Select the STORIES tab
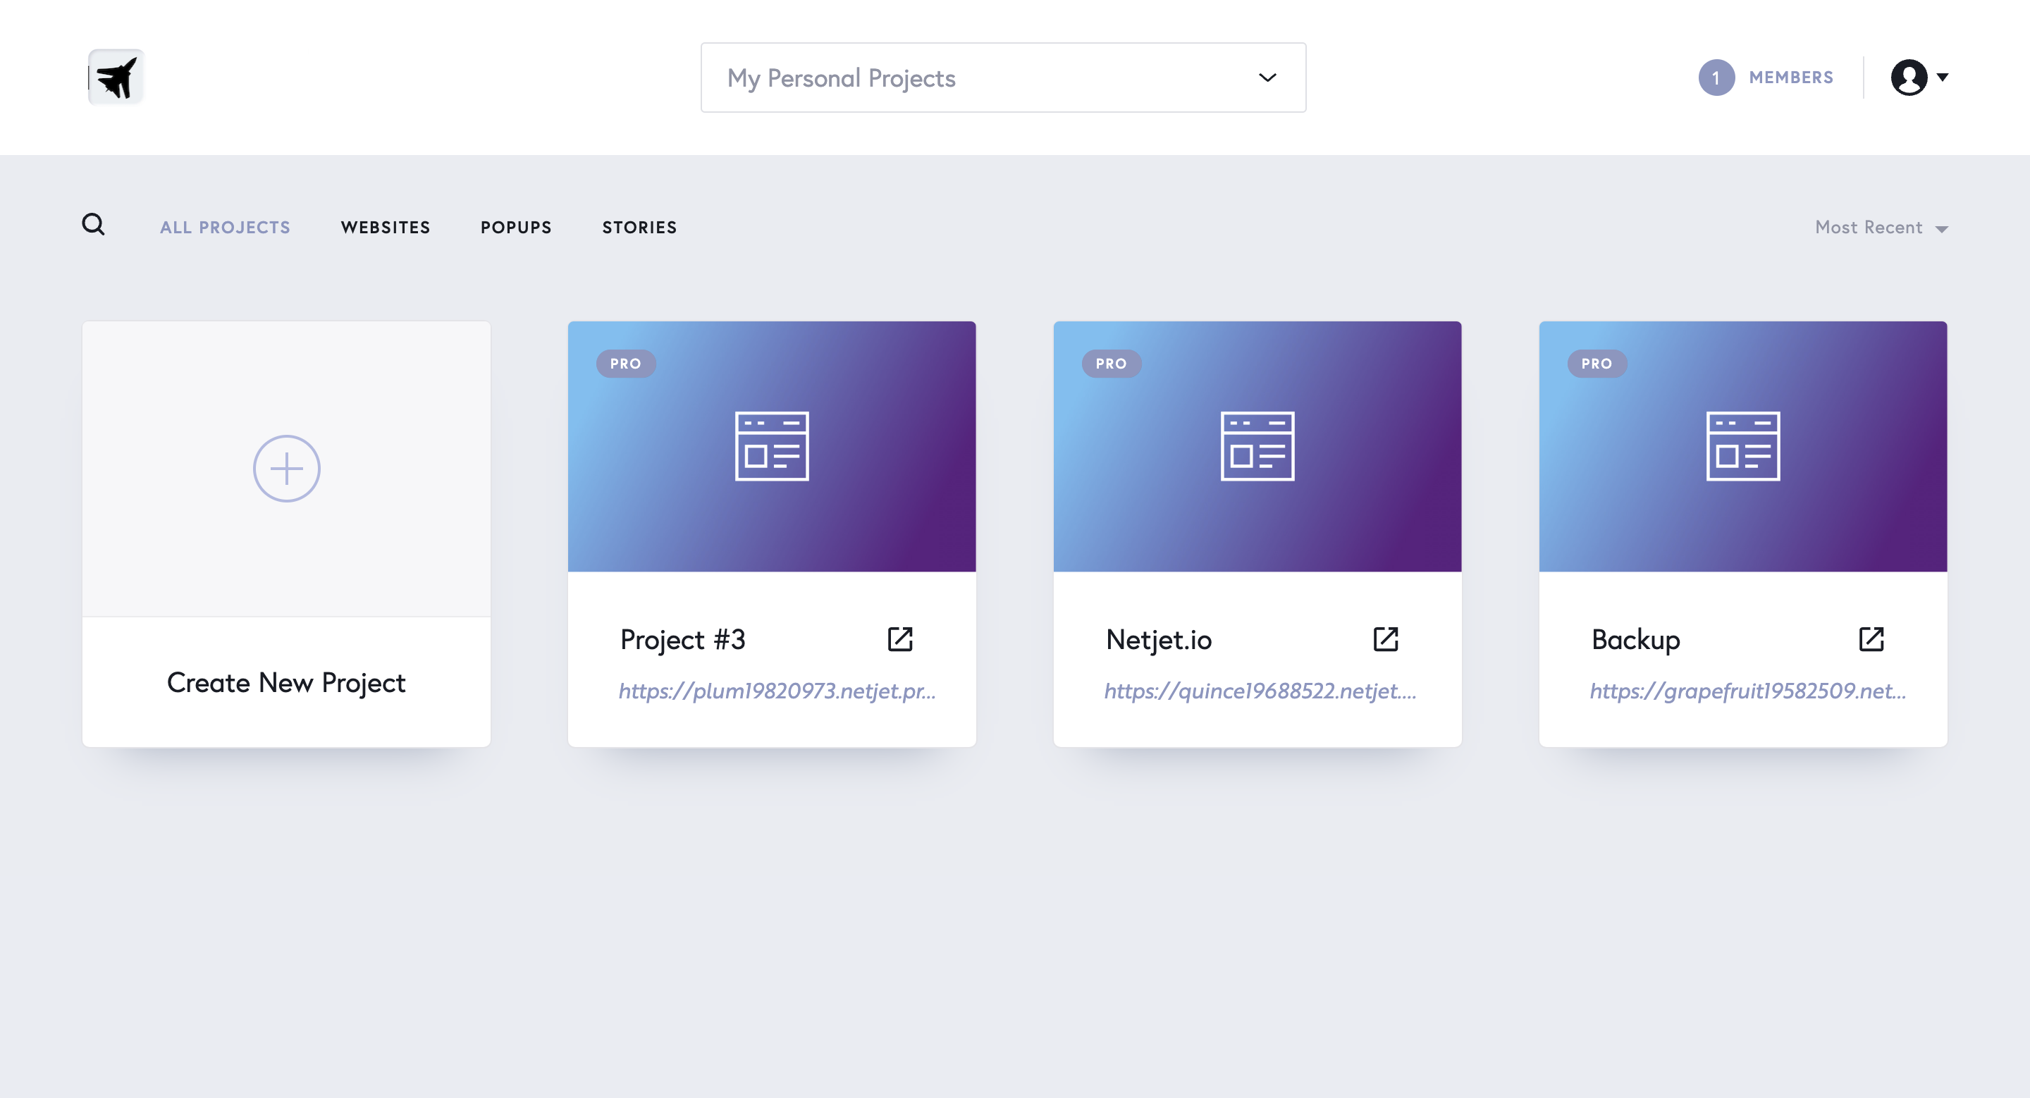The image size is (2030, 1098). tap(639, 227)
